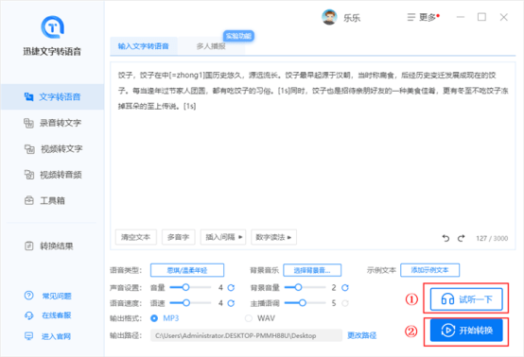Viewport: 524px width, 357px height.
Task: Click the 更改路径 link
Action: tap(362, 335)
